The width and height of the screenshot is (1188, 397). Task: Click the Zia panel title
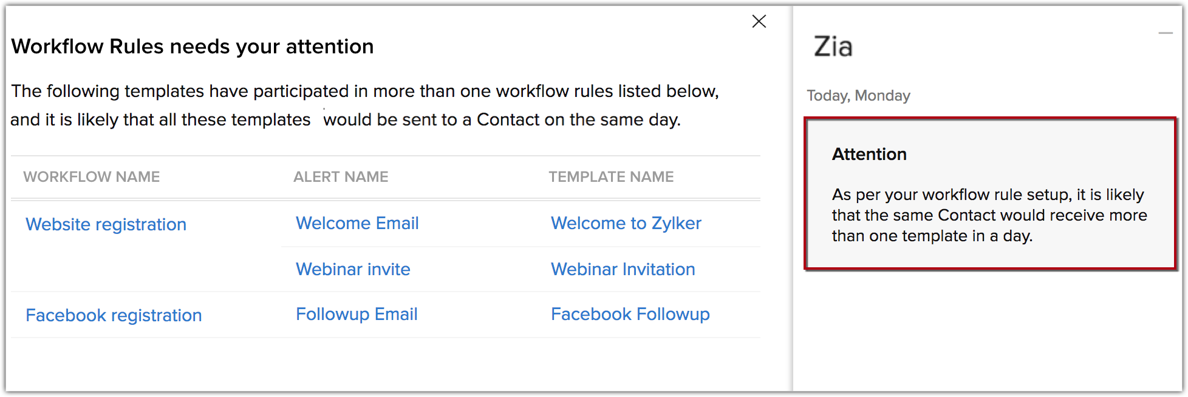pos(833,47)
